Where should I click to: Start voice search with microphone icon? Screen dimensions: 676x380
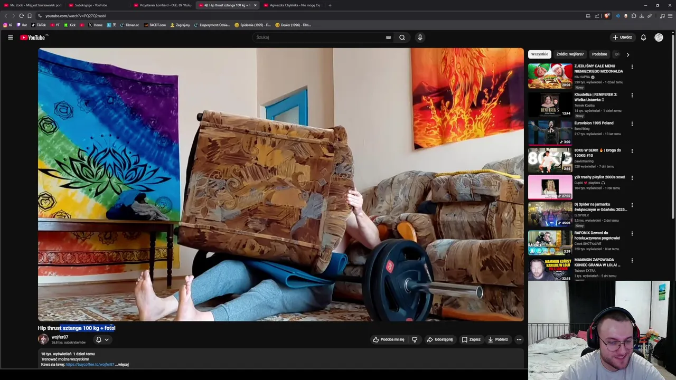pyautogui.click(x=420, y=37)
